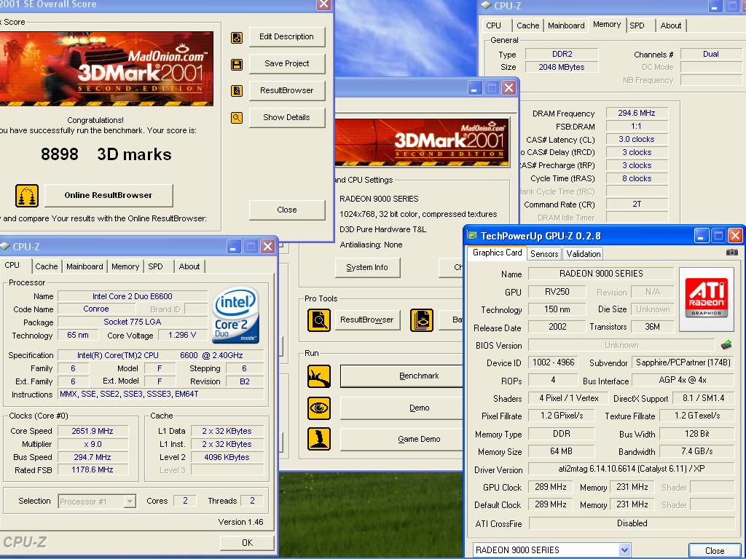This screenshot has height=559, width=746.
Task: Open the Validation tab in GPU-Z
Action: click(x=584, y=254)
